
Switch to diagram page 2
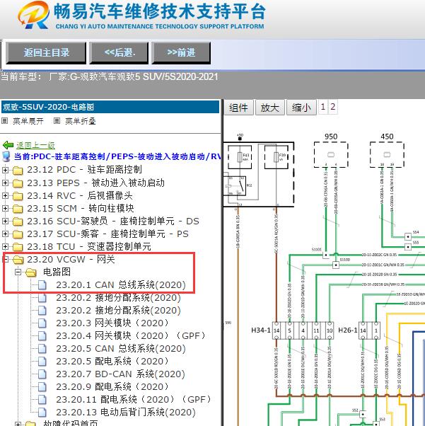click(x=332, y=107)
